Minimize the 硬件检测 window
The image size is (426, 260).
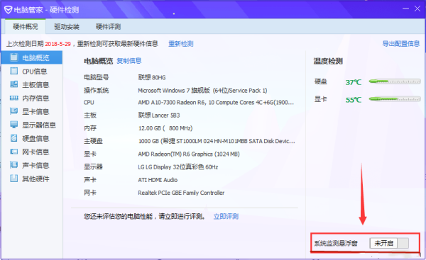(405, 9)
